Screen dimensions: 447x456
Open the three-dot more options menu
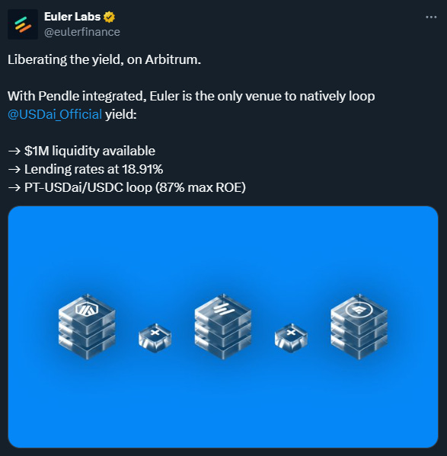(x=431, y=18)
